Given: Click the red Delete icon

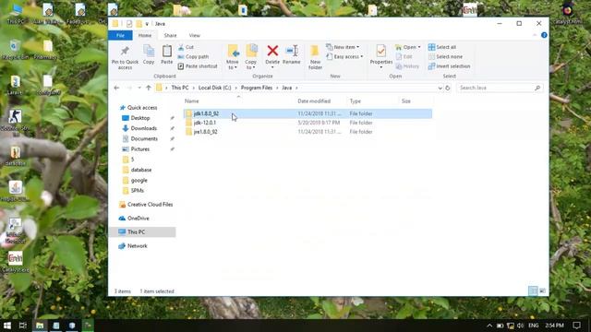Looking at the screenshot, I should pos(272,51).
